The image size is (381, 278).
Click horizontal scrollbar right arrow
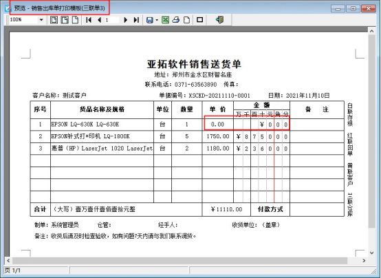364,261
